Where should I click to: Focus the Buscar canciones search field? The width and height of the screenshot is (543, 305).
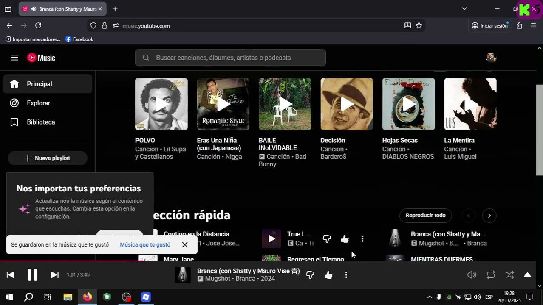pos(230,58)
